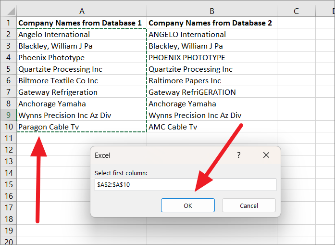Viewport: 335px width, 245px height.
Task: Select row 18 header
Action: 9,219
